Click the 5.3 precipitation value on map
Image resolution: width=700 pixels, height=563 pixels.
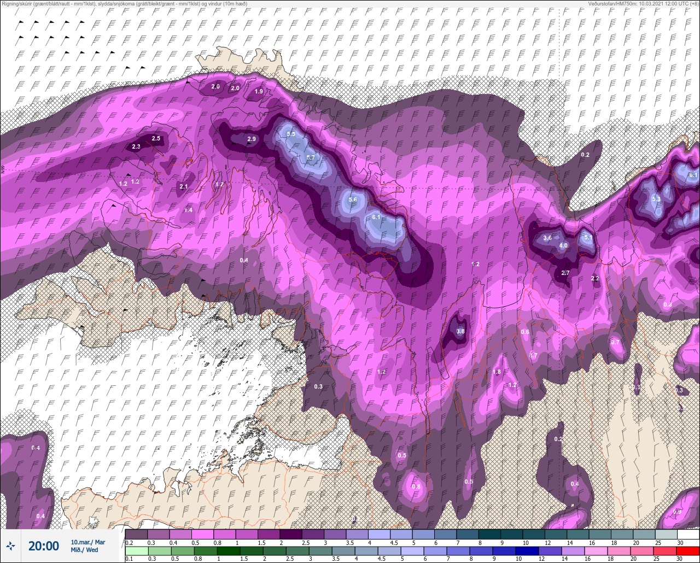pos(656,199)
